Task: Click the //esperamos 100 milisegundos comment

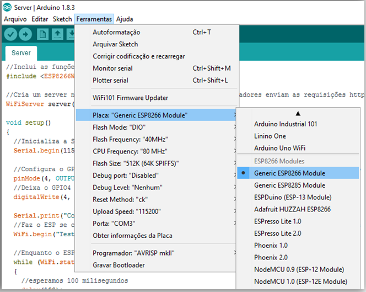Action: click(x=75, y=280)
